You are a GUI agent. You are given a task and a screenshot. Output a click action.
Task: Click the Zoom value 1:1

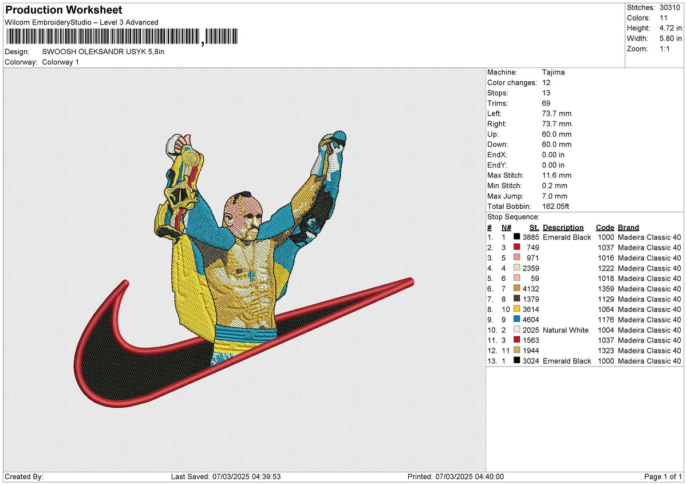(x=664, y=49)
